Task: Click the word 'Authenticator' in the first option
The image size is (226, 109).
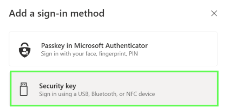Action: pyautogui.click(x=126, y=46)
